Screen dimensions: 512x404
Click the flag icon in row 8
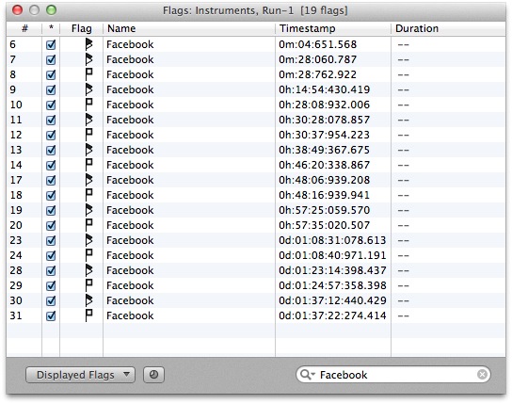pyautogui.click(x=88, y=74)
